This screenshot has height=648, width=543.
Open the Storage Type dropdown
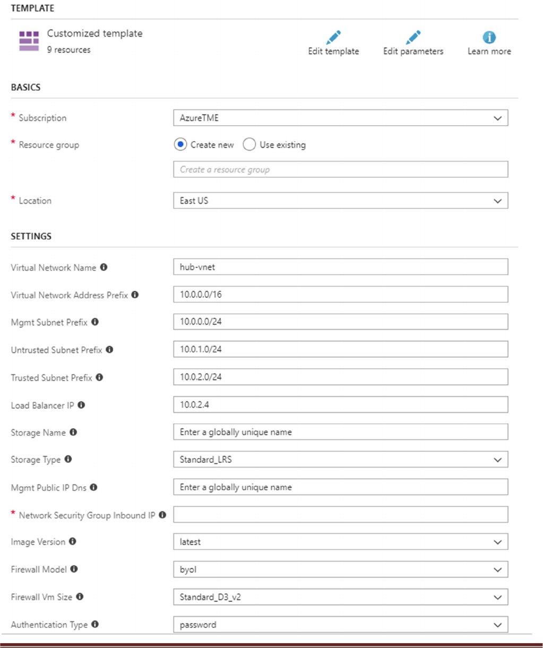click(x=340, y=460)
